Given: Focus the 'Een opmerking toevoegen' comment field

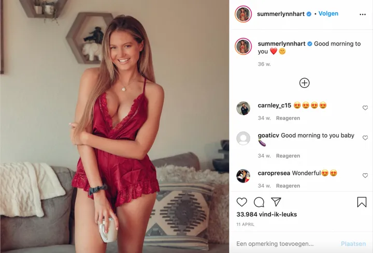Looking at the screenshot, I should pyautogui.click(x=285, y=244).
